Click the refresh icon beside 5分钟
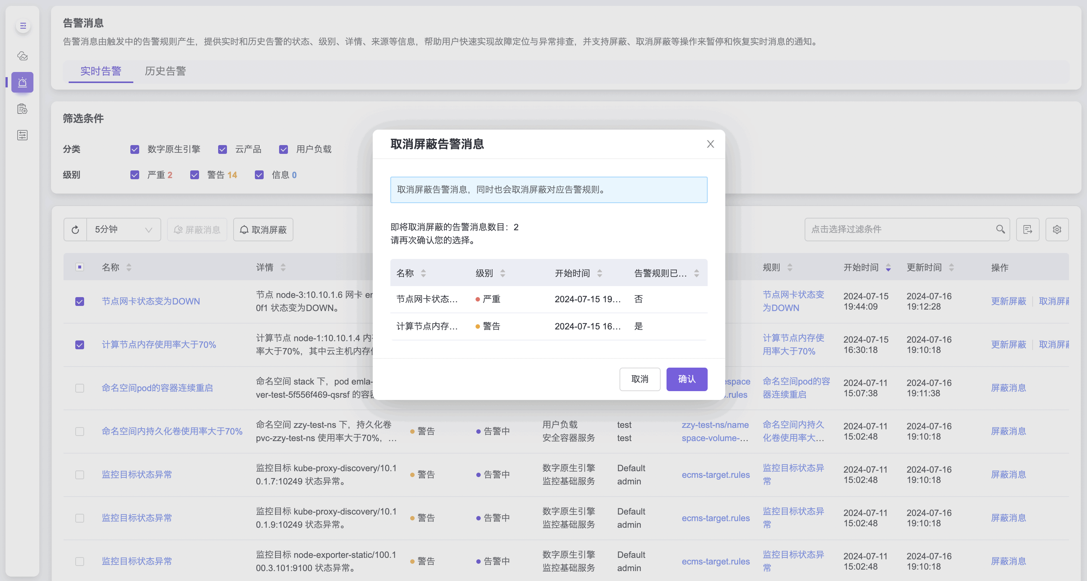The width and height of the screenshot is (1087, 581). (x=75, y=230)
